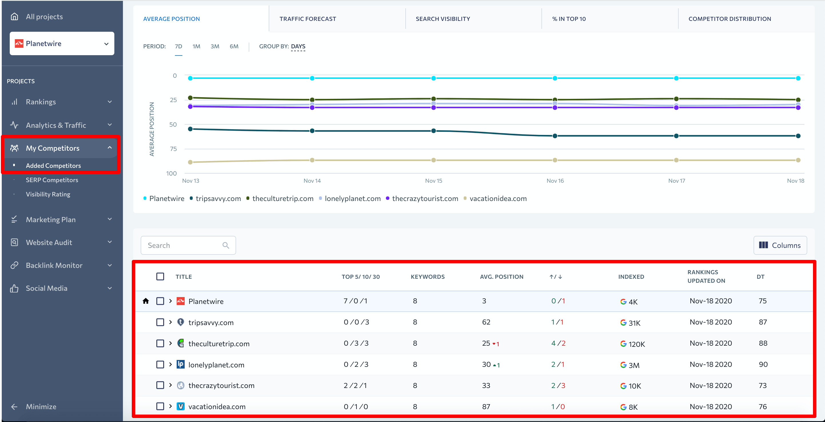Screen dimensions: 825x422
Task: Set period to 7D
Action: (x=178, y=47)
